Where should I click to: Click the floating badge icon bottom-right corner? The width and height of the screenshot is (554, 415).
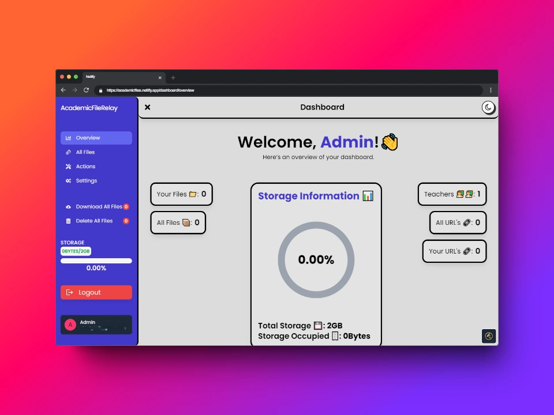click(x=489, y=336)
